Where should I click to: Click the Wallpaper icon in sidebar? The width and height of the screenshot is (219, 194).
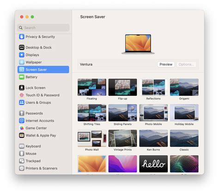pyautogui.click(x=22, y=62)
